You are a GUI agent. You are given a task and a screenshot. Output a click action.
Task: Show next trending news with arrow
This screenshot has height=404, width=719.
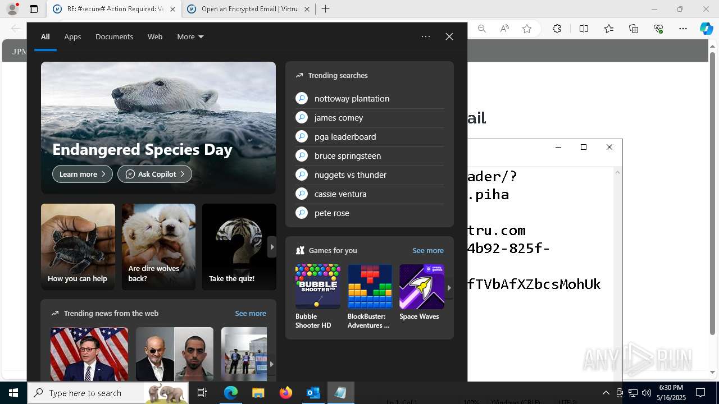click(272, 364)
